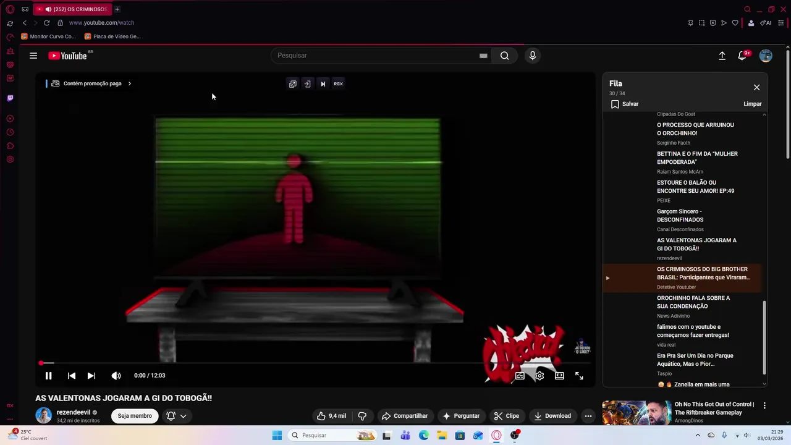791x445 pixels.
Task: Dislike the video
Action: [363, 416]
